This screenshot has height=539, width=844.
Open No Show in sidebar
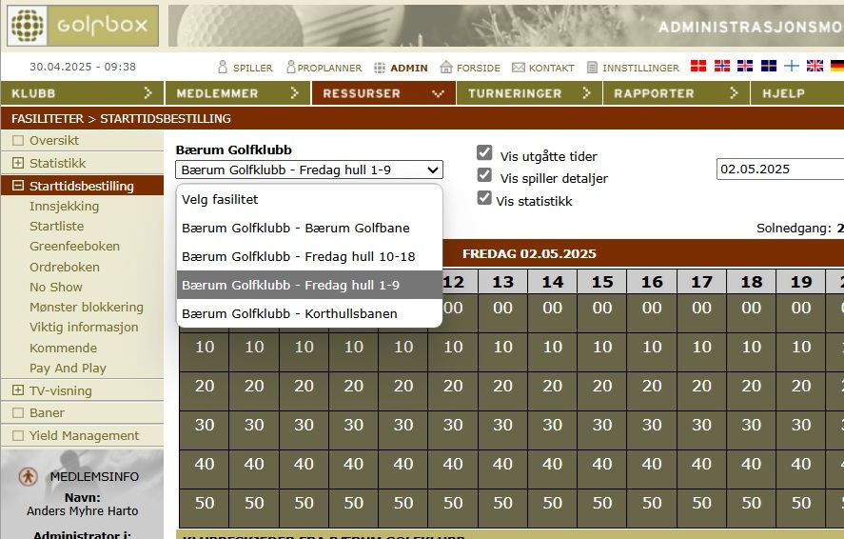click(x=56, y=287)
